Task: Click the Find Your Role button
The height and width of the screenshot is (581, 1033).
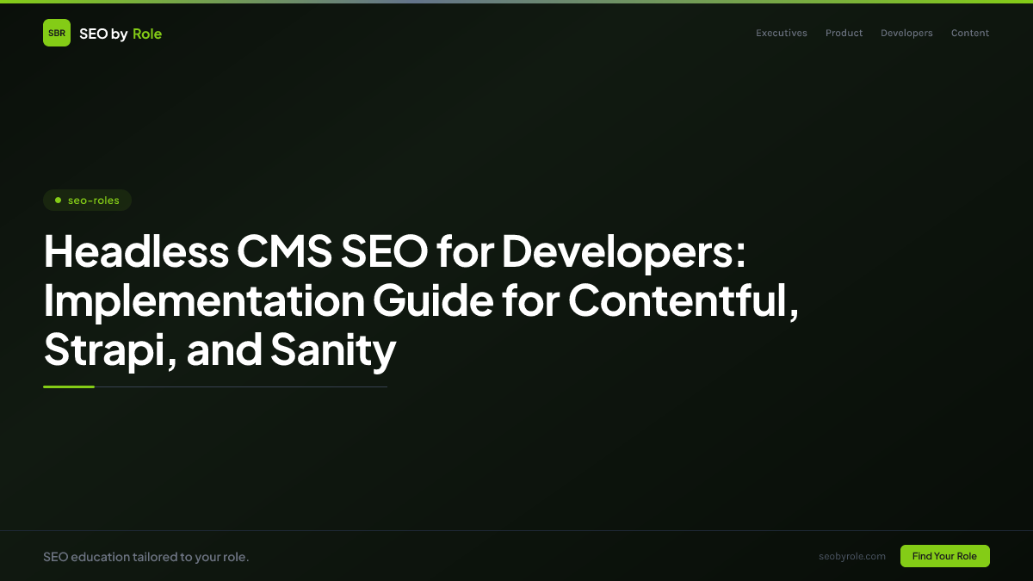Action: pyautogui.click(x=944, y=556)
